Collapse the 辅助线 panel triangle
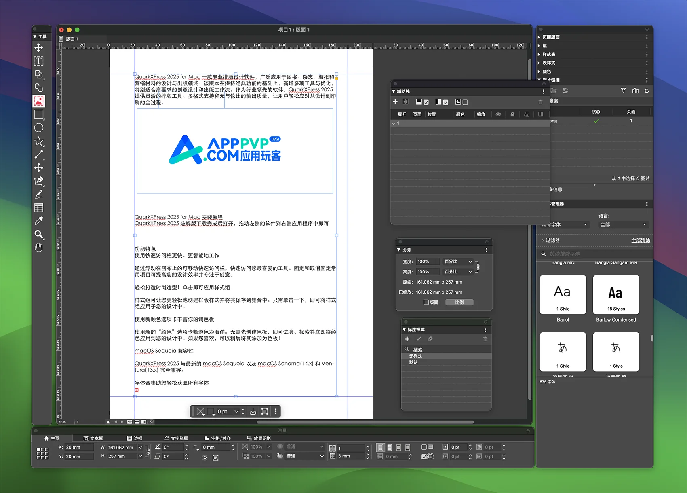This screenshot has width=687, height=493. [x=394, y=91]
